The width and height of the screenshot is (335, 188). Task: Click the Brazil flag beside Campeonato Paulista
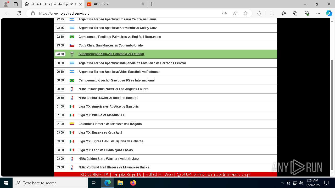(x=72, y=37)
